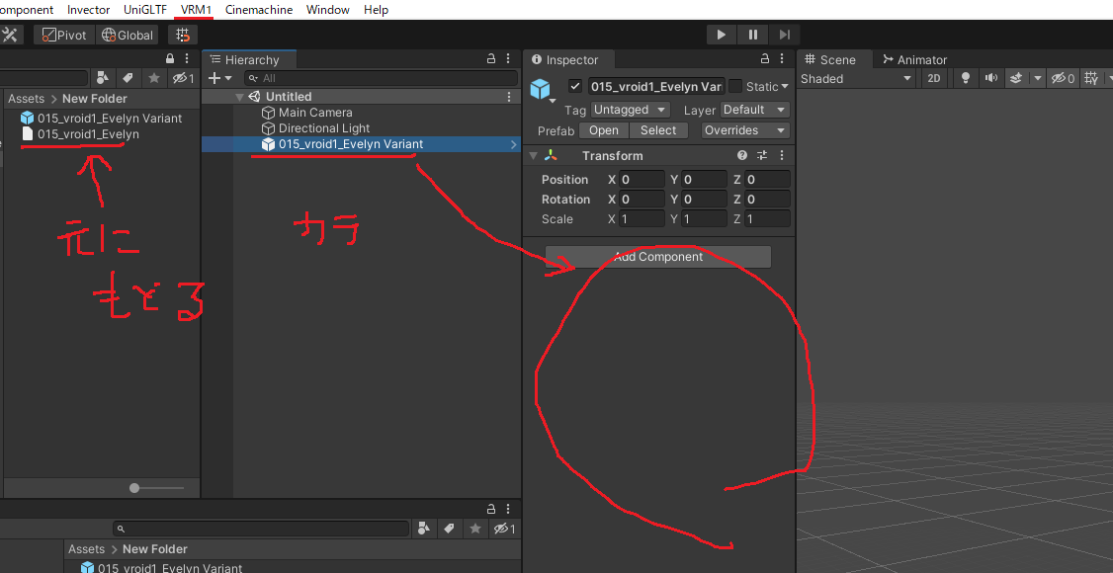This screenshot has height=573, width=1113.
Task: Switch to the Animator tab
Action: click(x=915, y=59)
